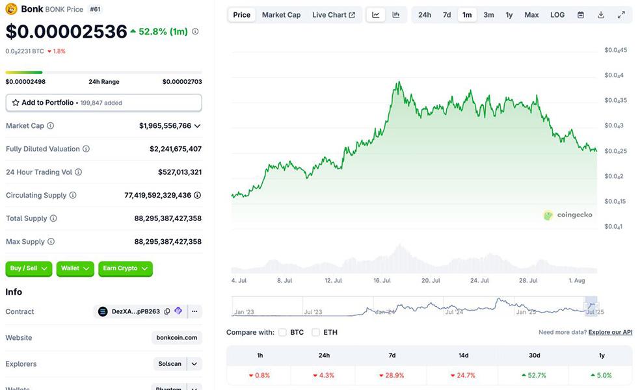Click the star icon in Add to Portfolio
Image resolution: width=640 pixels, height=390 pixels.
click(x=16, y=103)
